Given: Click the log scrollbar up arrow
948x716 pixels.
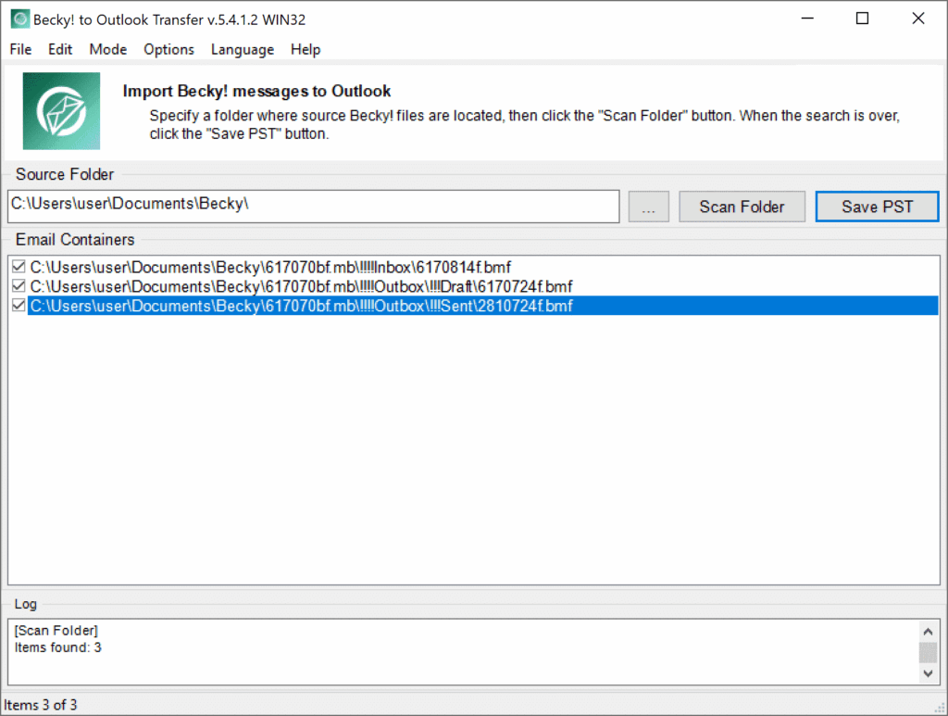Looking at the screenshot, I should coord(928,632).
